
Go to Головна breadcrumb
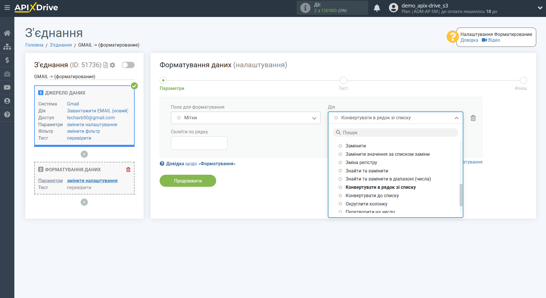34,45
